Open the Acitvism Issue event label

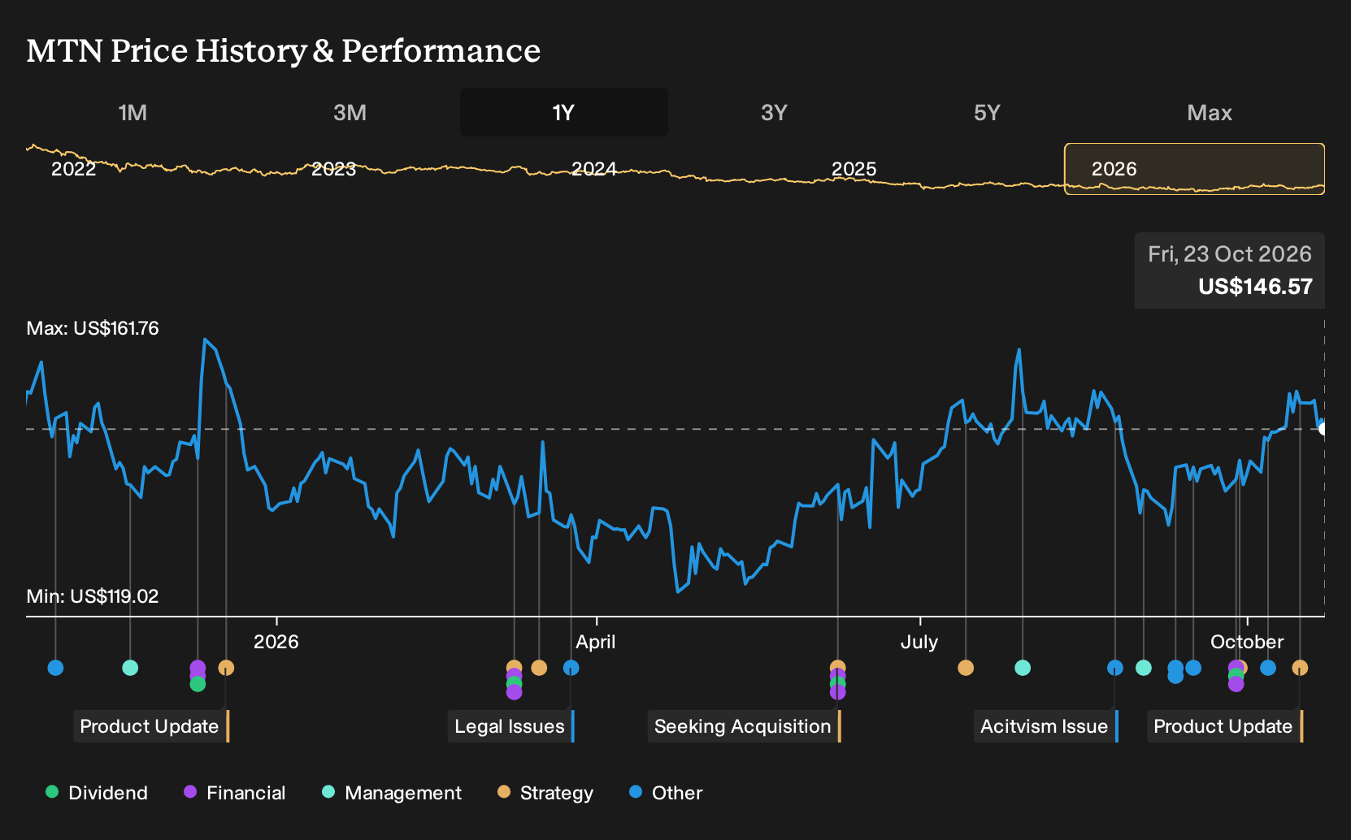point(1046,726)
